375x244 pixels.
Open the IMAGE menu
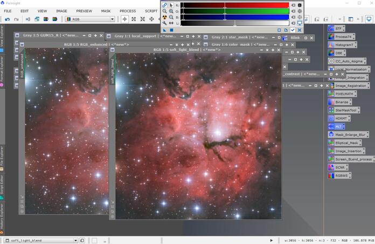pyautogui.click(x=61, y=11)
